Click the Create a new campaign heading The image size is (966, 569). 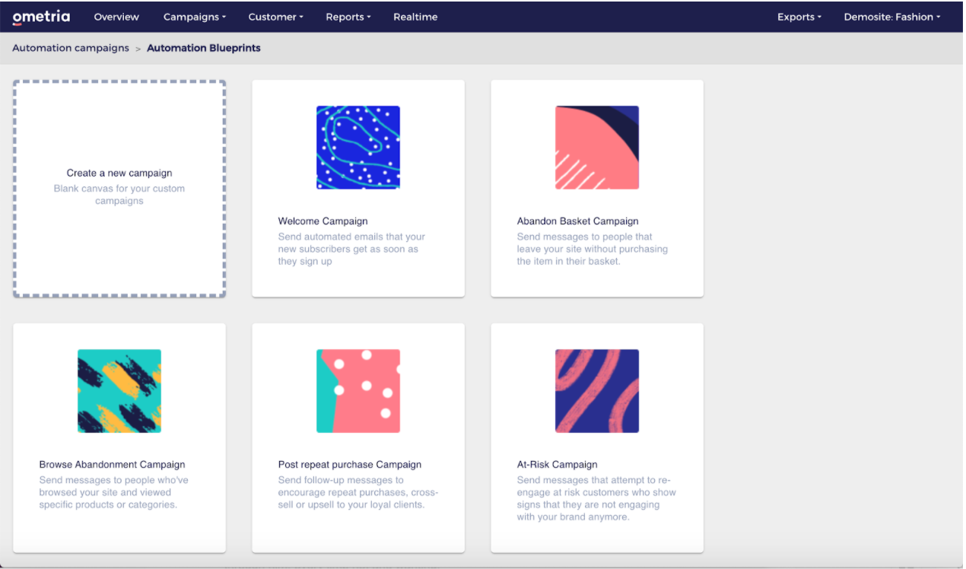[x=119, y=173]
